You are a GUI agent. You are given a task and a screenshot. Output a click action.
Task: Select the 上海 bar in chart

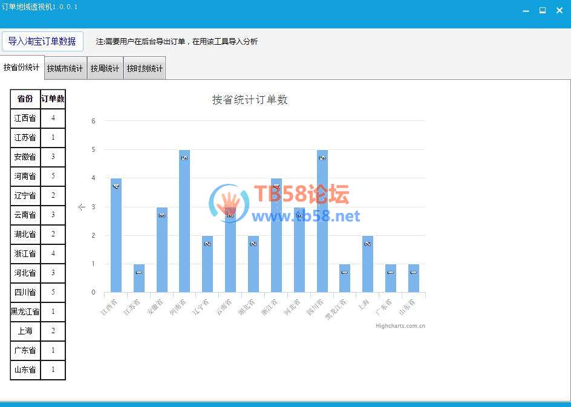pos(368,264)
